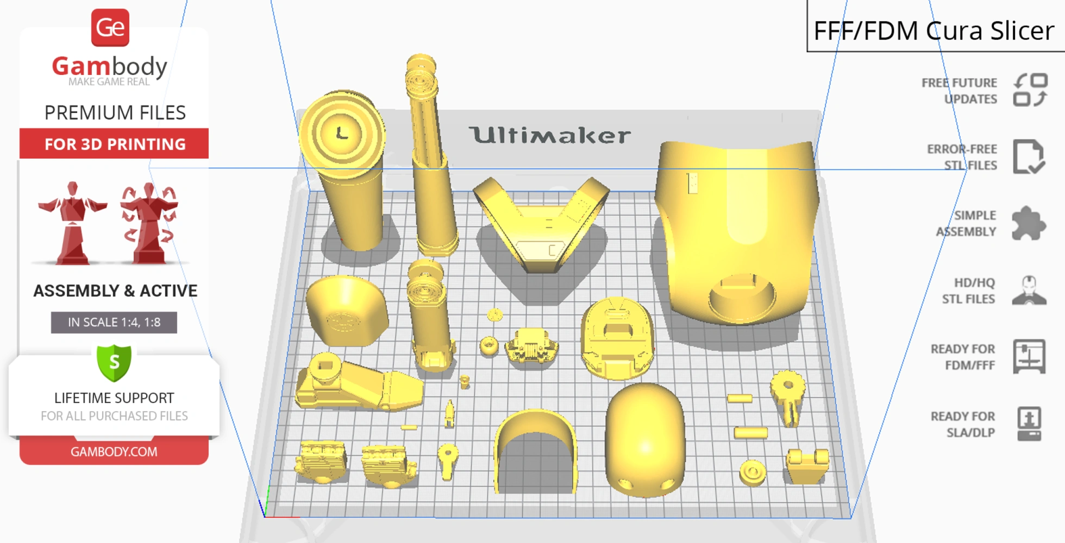Click the Iron Man HD/HQ STL Files icon

coord(1029,291)
